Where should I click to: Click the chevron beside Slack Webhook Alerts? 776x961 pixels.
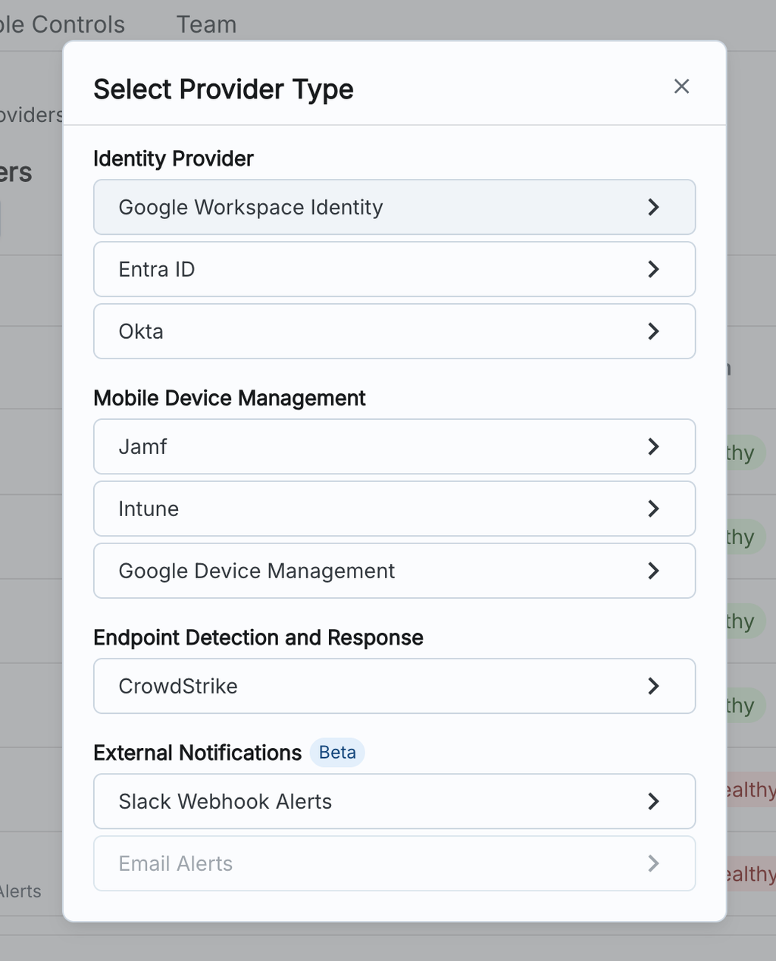pos(653,801)
